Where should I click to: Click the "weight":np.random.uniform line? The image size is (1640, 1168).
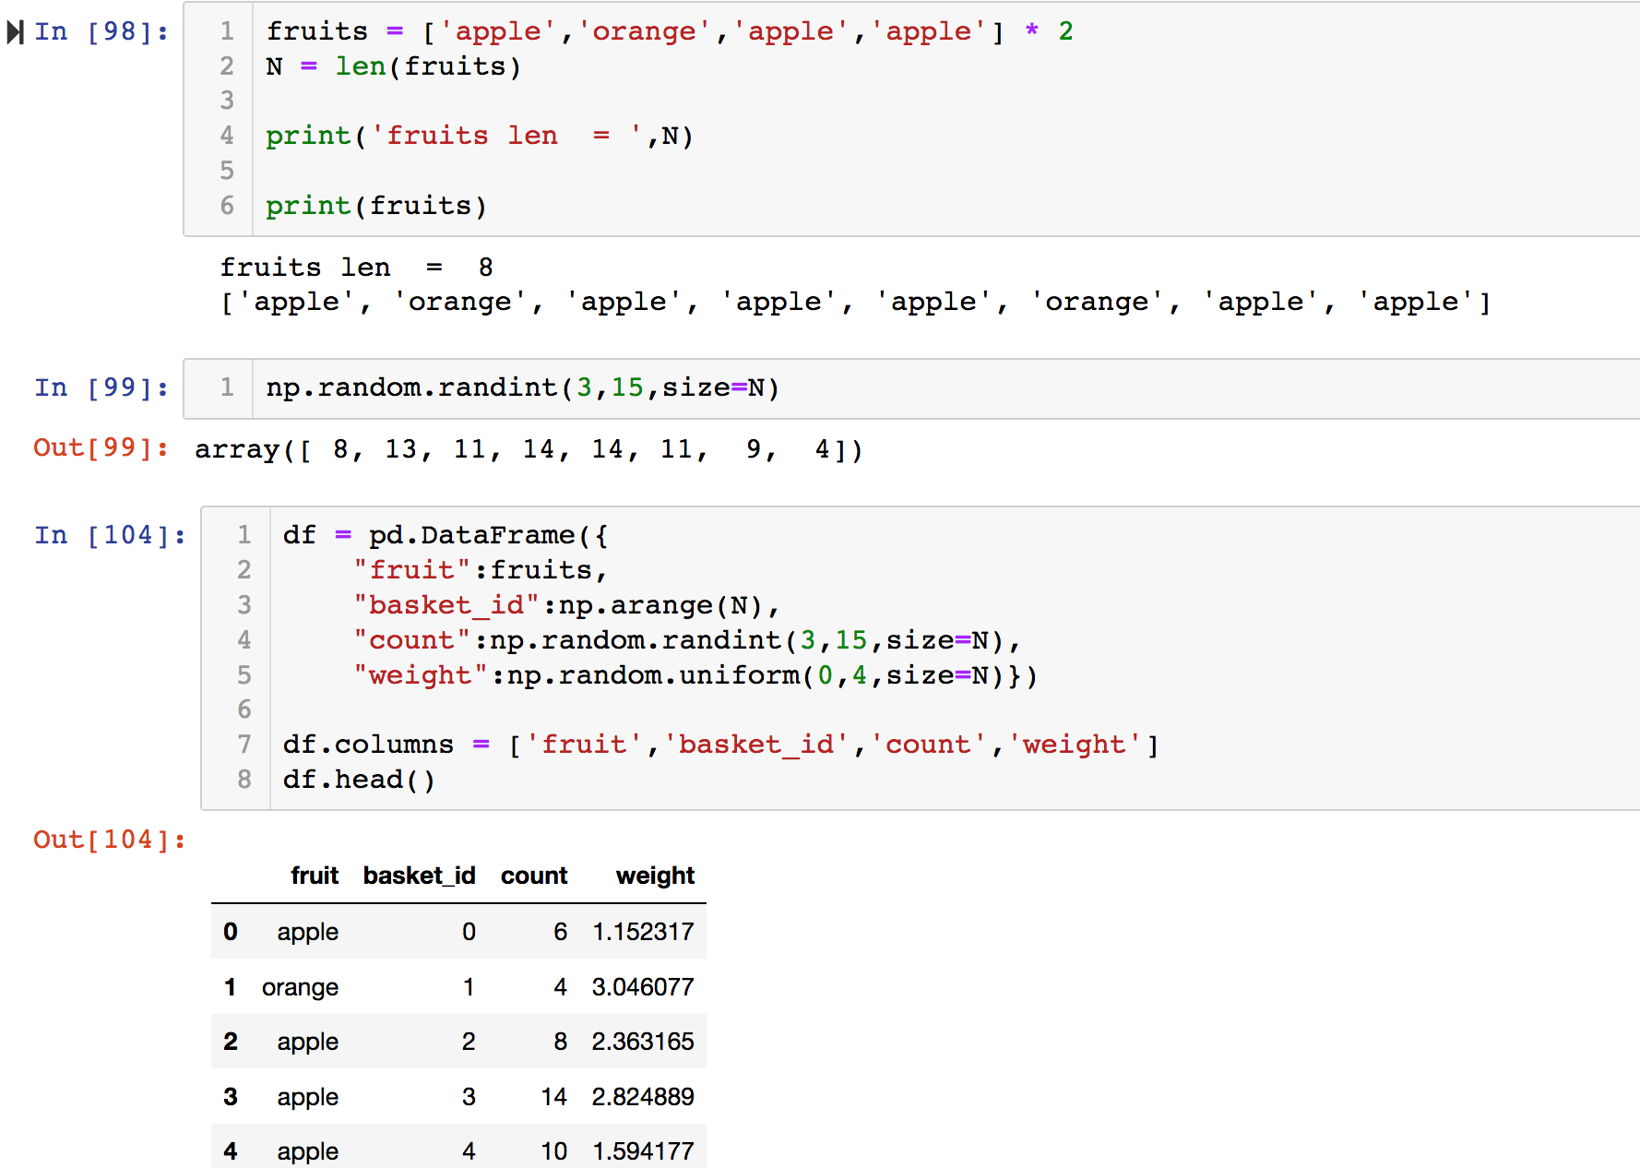[695, 676]
